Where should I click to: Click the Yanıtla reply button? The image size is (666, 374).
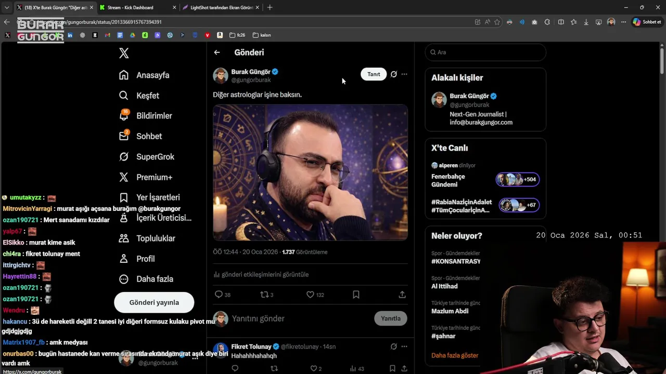coord(390,318)
